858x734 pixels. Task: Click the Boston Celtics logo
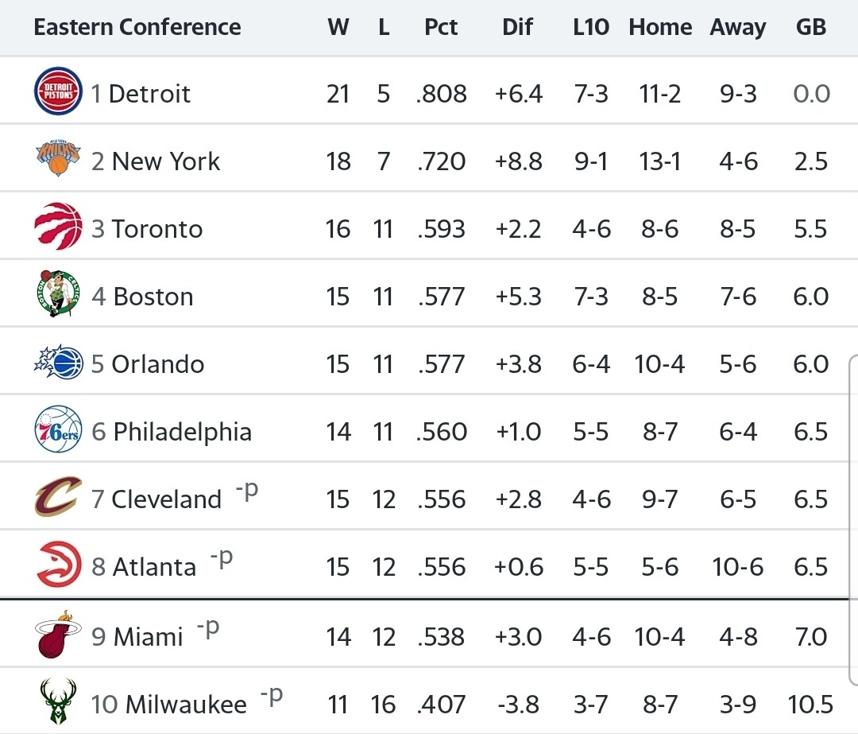(x=58, y=295)
